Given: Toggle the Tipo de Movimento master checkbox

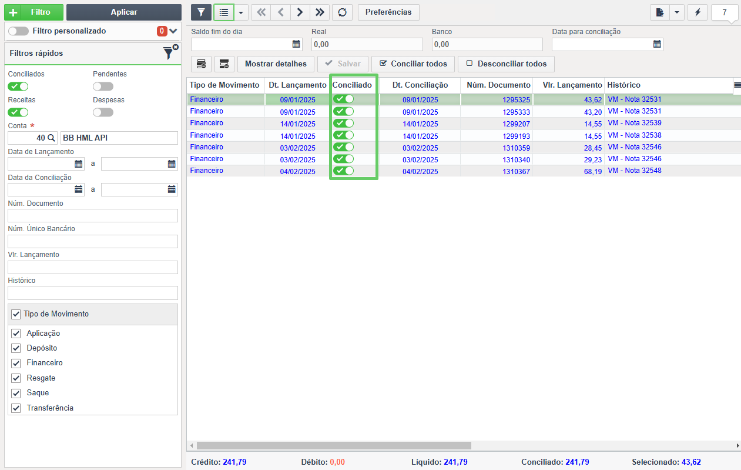Looking at the screenshot, I should point(16,314).
